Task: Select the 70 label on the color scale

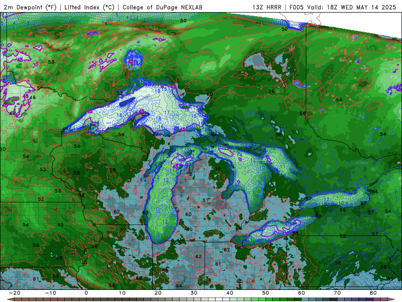Action: (x=337, y=293)
